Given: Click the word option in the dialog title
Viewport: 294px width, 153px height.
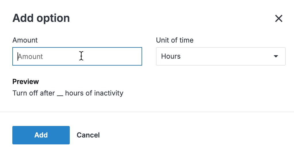Looking at the screenshot, I should tap(53, 18).
